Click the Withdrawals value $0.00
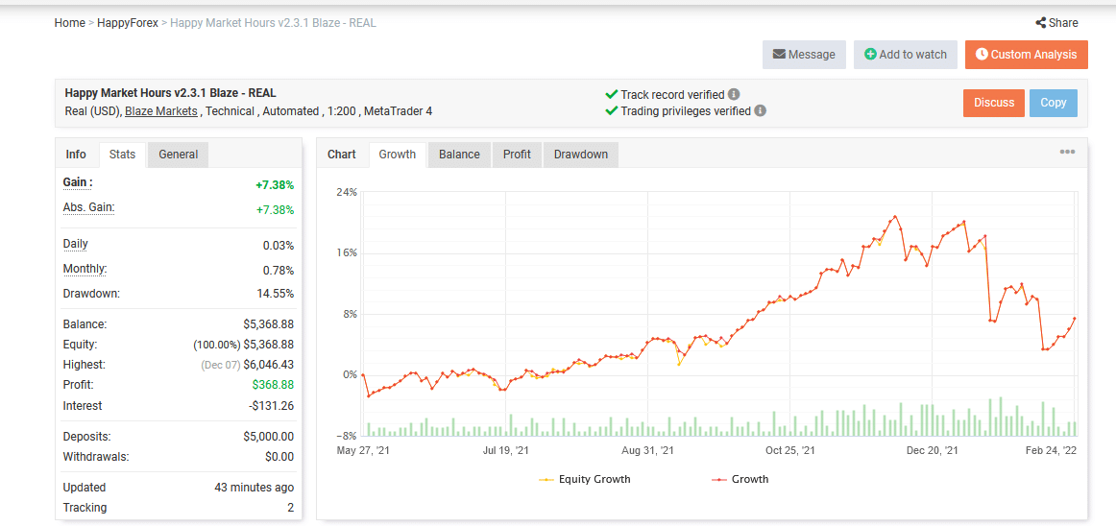 pos(279,456)
